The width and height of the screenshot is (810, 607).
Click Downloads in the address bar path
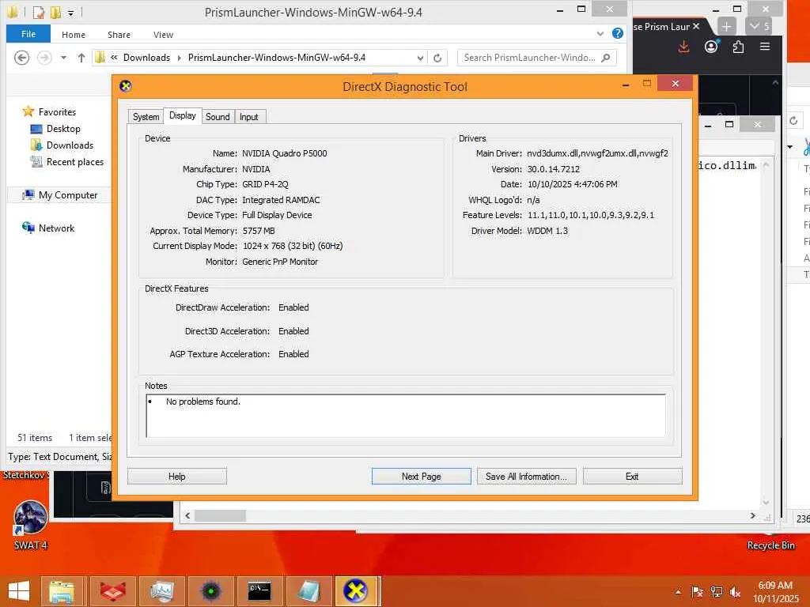coord(146,57)
